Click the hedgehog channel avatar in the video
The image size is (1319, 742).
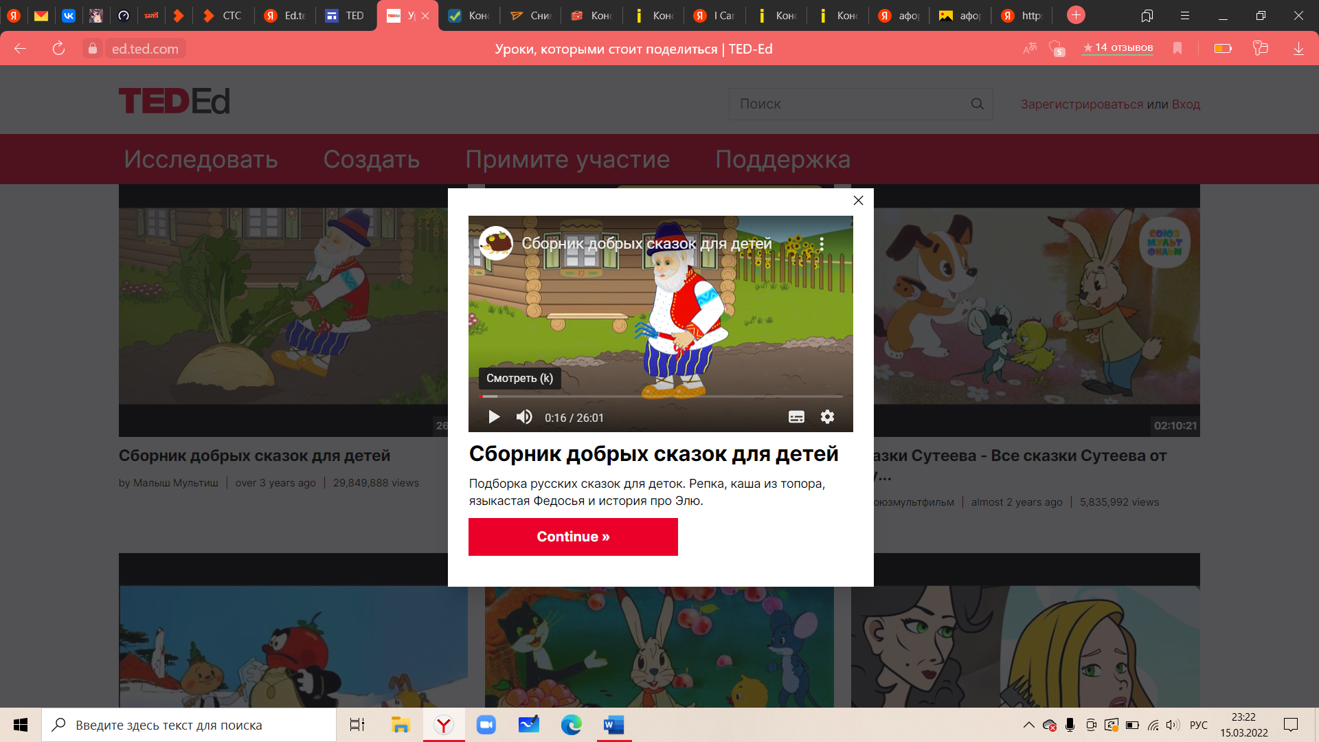(x=496, y=243)
